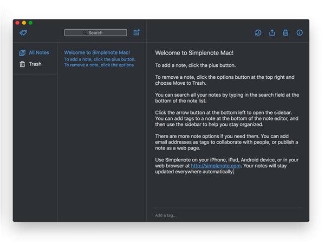Select the All Notes label

click(39, 53)
